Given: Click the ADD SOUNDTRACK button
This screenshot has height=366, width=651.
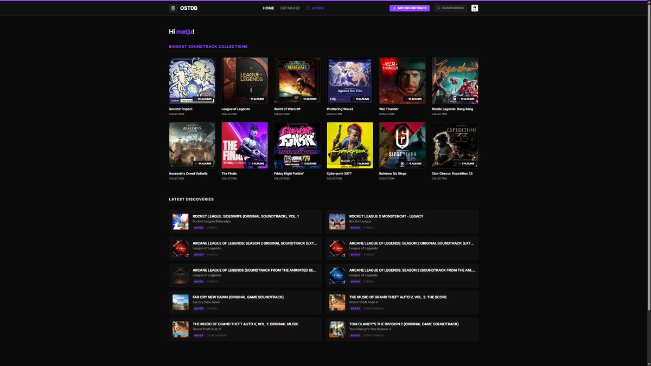Looking at the screenshot, I should (410, 8).
